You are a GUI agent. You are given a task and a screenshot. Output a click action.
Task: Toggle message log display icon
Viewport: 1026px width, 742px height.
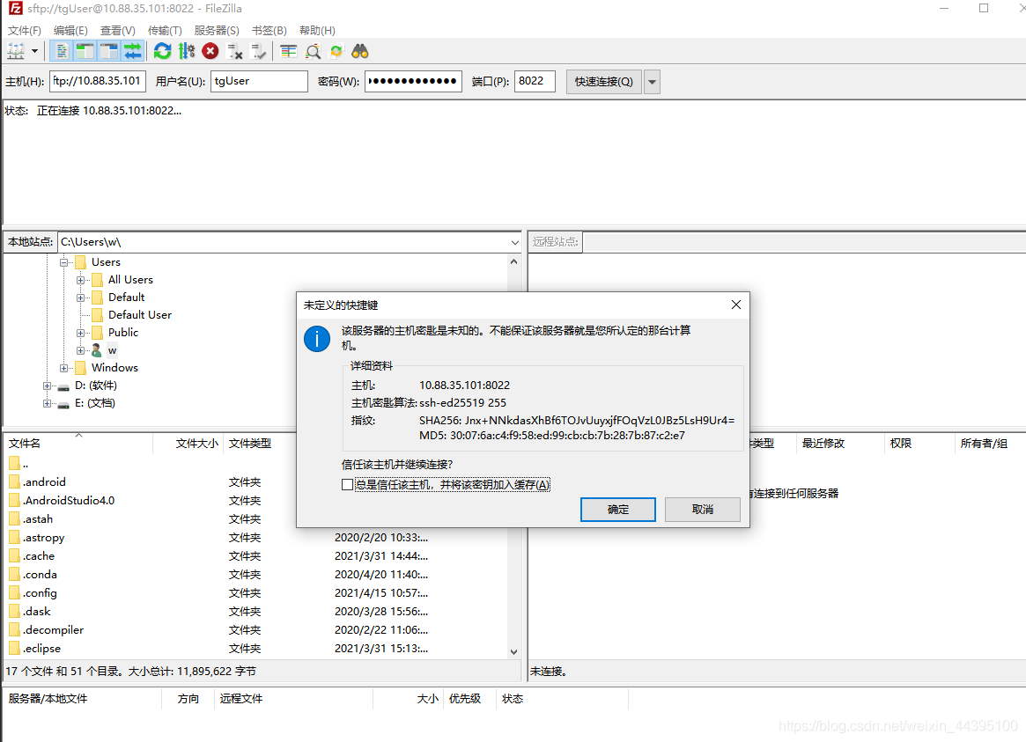coord(62,51)
